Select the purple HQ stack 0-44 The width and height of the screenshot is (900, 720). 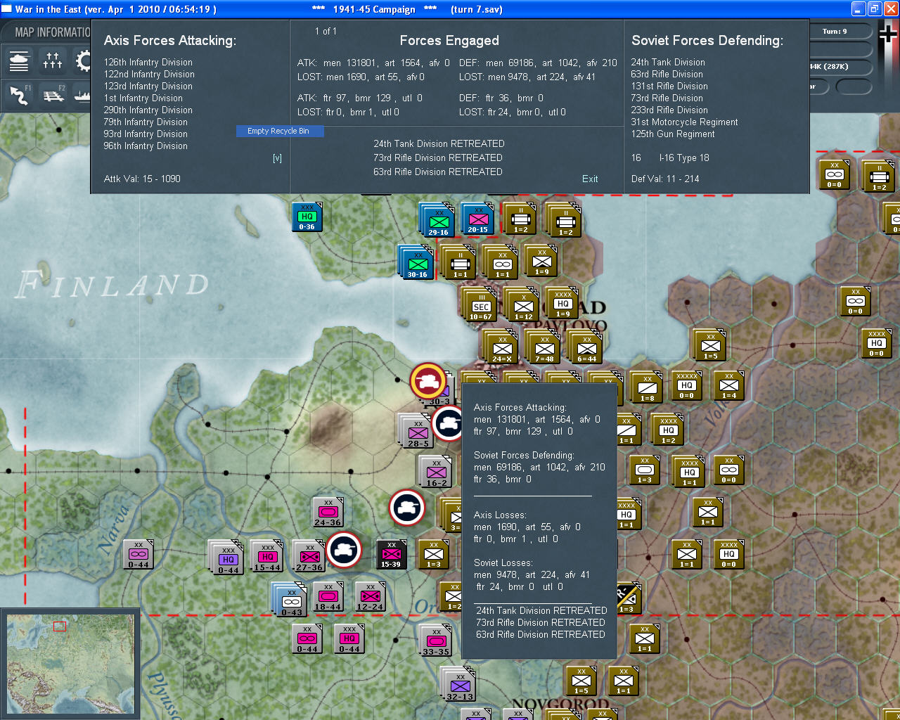tap(226, 556)
